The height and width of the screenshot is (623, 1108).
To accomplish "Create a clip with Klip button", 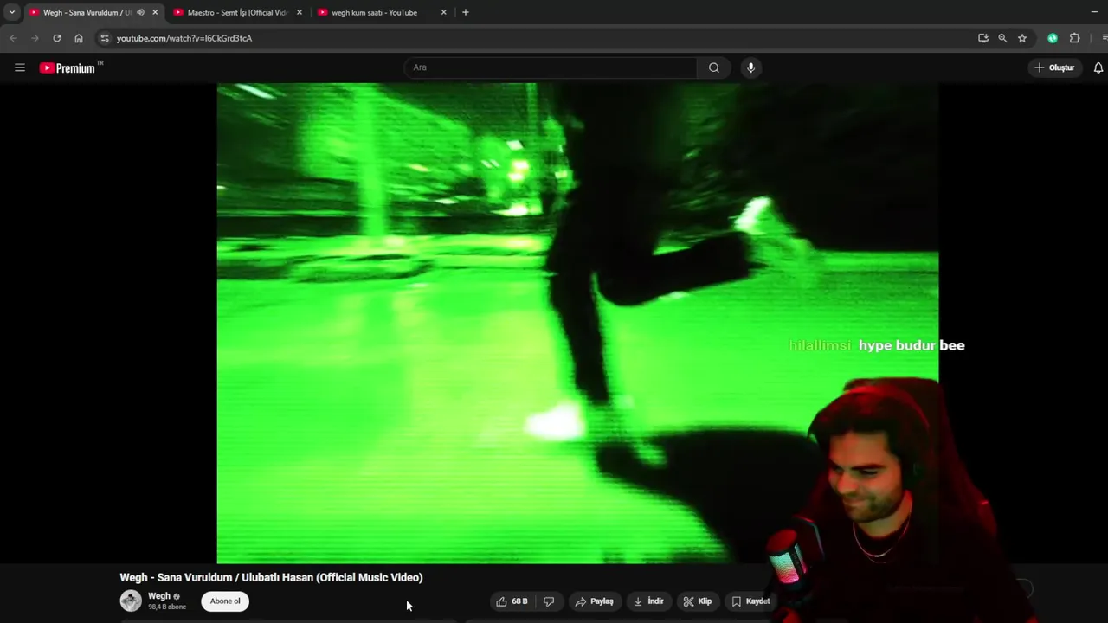I will click(698, 601).
